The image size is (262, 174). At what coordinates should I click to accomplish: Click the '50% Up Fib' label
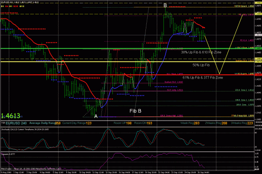(x=201, y=65)
